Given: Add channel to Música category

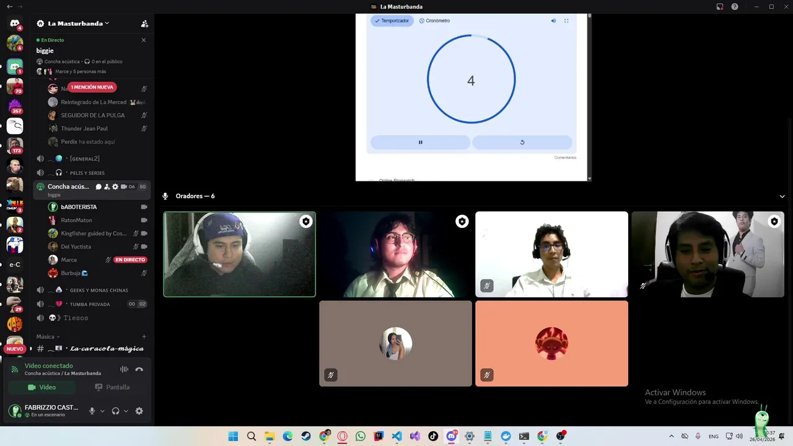Looking at the screenshot, I should (x=144, y=336).
